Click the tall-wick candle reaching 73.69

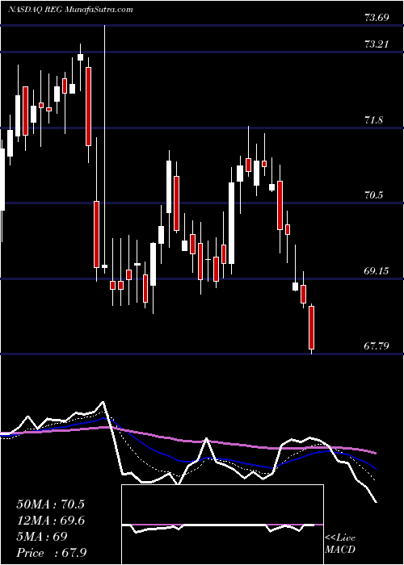104,149
